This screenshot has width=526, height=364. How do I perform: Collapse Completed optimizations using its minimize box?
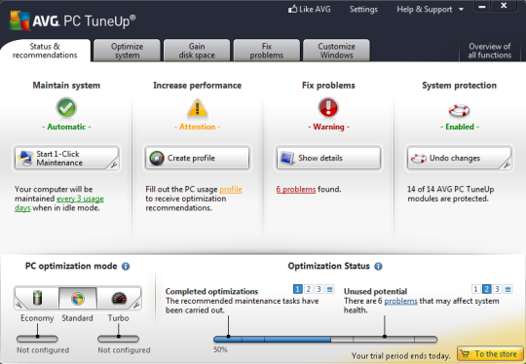tap(330, 289)
